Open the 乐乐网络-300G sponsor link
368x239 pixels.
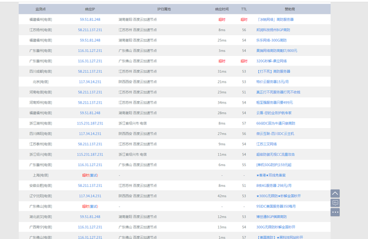pyautogui.click(x=271, y=40)
